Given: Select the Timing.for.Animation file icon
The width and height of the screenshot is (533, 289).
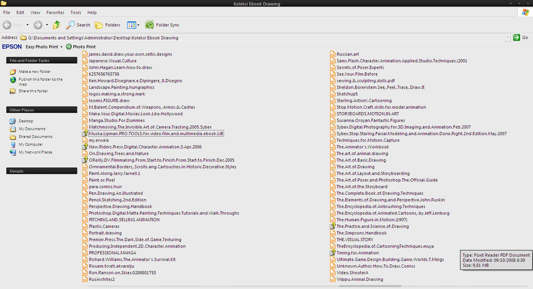Looking at the screenshot, I should [333, 253].
